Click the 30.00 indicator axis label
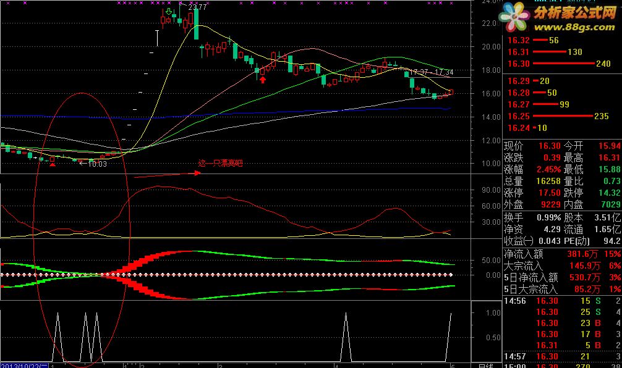Image resolution: width=622 pixels, height=368 pixels. [x=491, y=222]
